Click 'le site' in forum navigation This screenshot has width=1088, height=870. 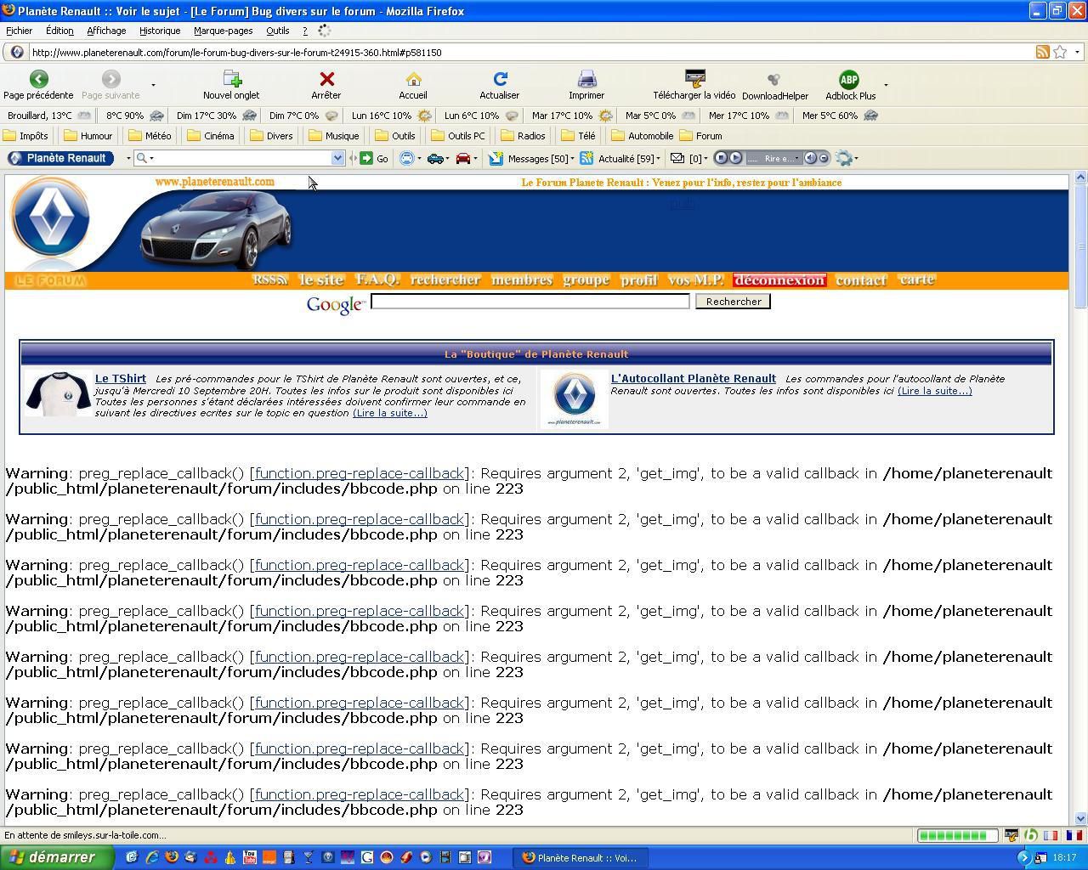click(x=321, y=280)
